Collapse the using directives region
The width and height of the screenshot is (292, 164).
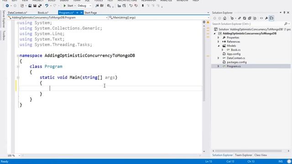18,23
